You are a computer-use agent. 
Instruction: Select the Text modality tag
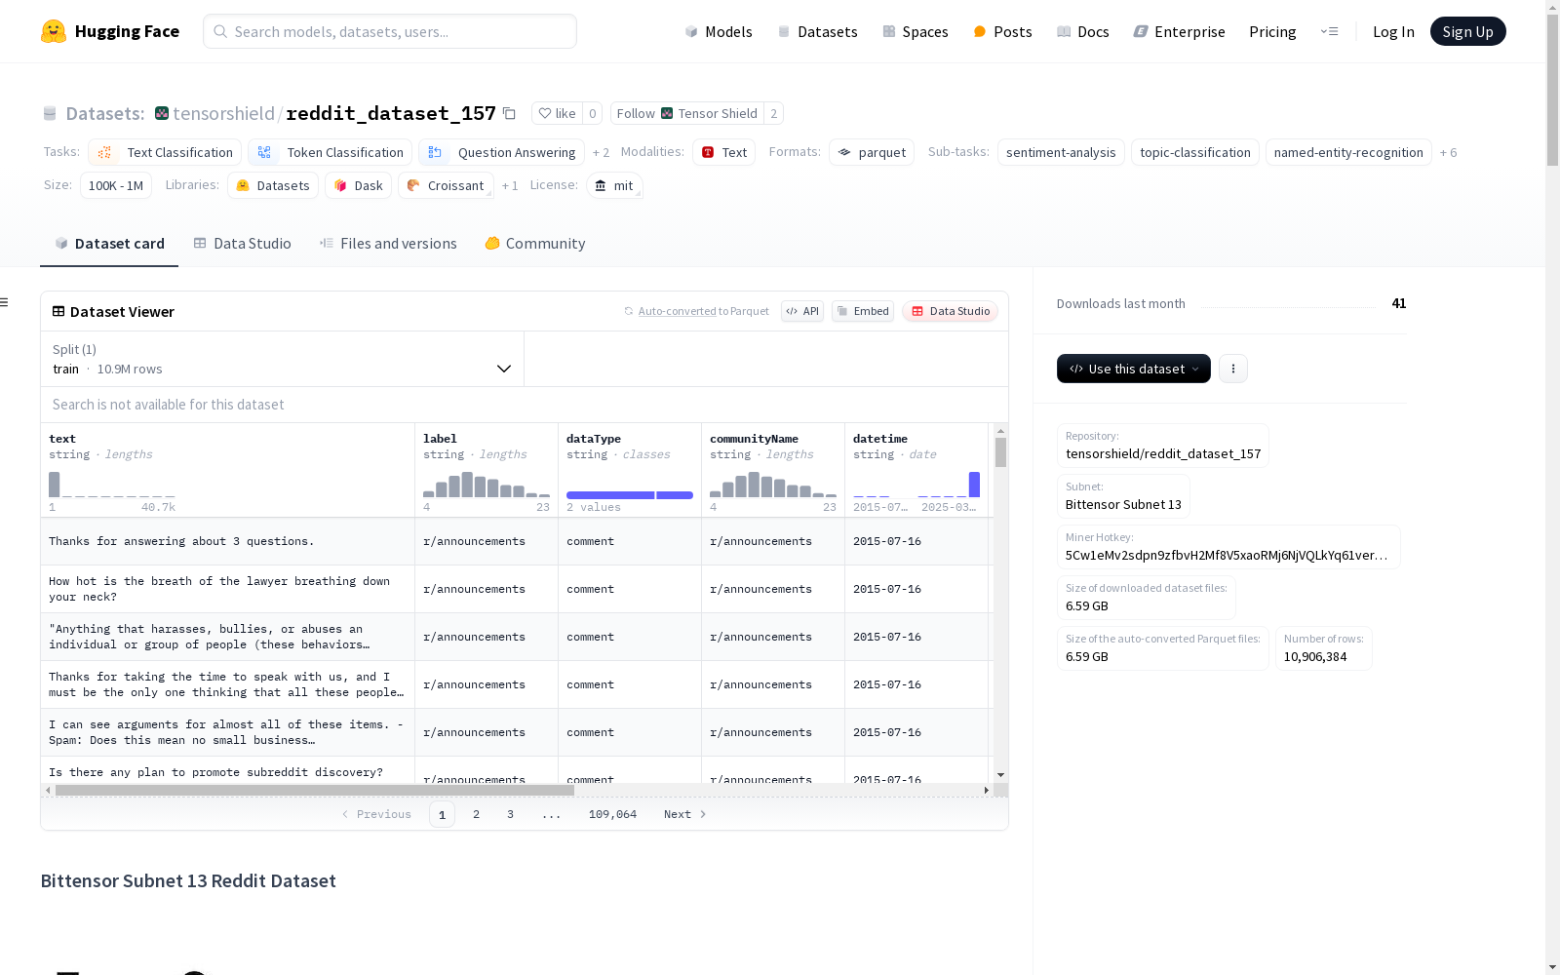[723, 152]
